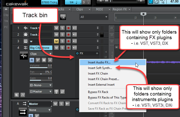Open the MIDI menu in track view
Screen dimensions: 180x117
tap(102, 9)
